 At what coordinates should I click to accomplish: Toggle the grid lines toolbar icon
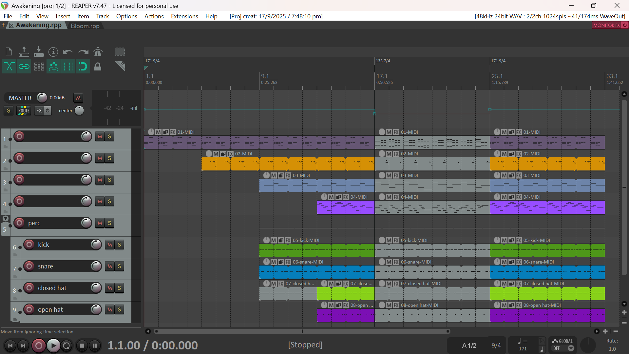(x=68, y=67)
